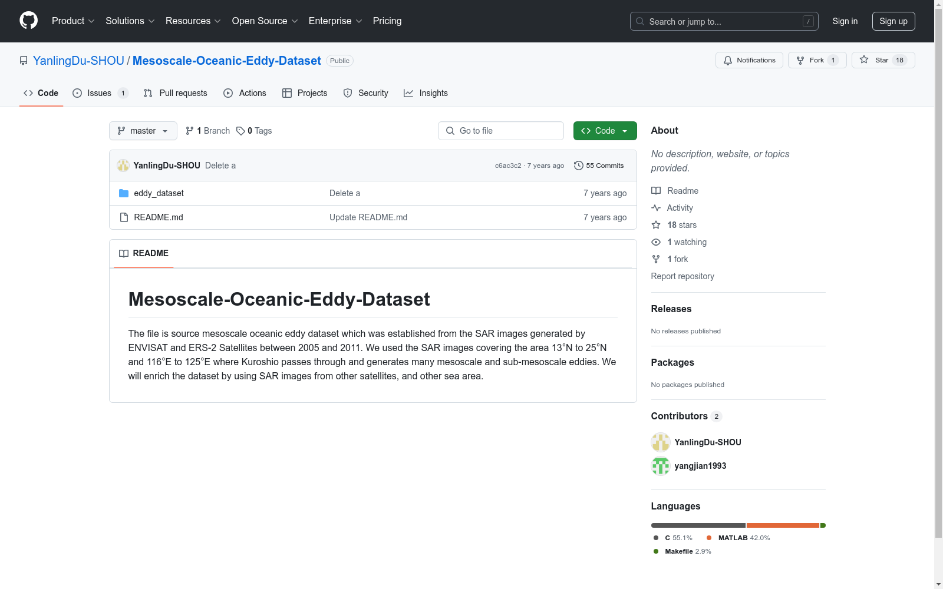Click the star icon to star repository
The height and width of the screenshot is (589, 943).
click(x=864, y=59)
